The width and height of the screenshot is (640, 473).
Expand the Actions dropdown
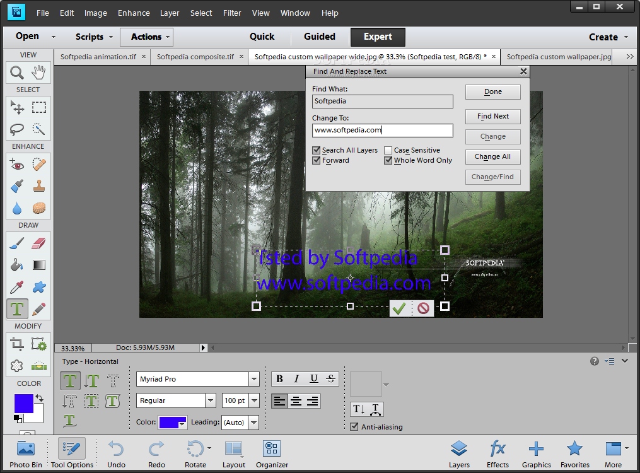point(167,37)
